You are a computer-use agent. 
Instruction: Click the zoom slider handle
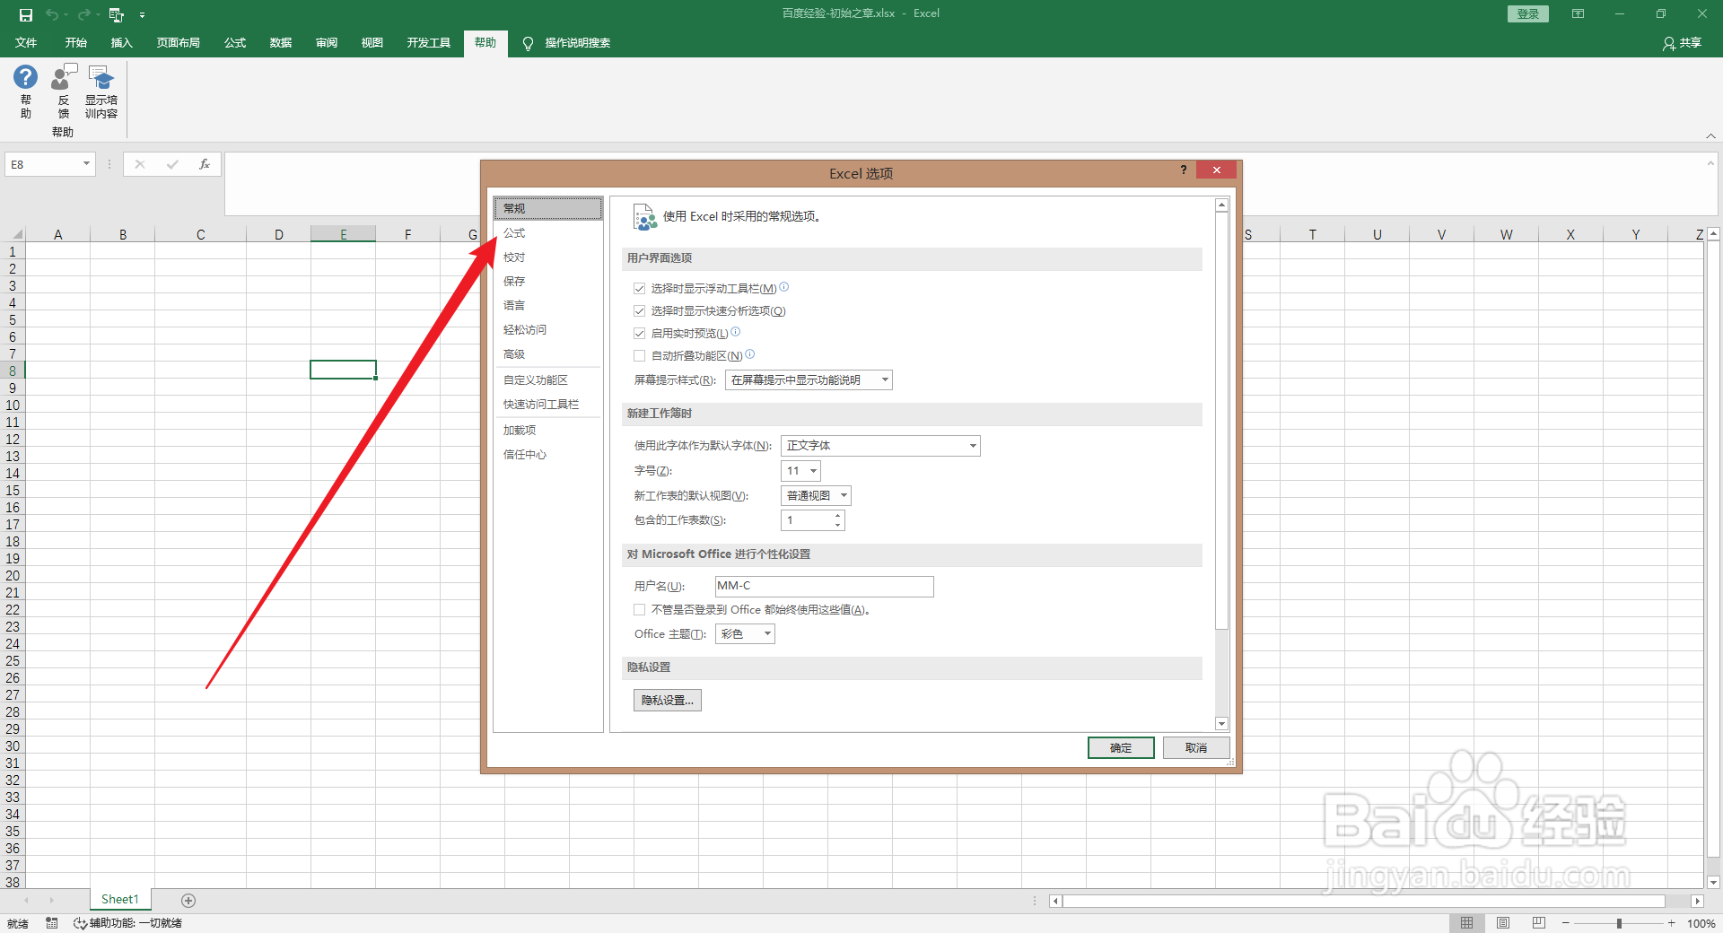tap(1619, 923)
